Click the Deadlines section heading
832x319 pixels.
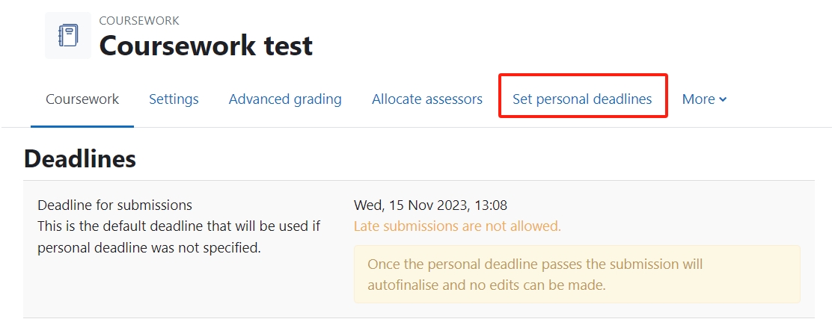[x=80, y=158]
